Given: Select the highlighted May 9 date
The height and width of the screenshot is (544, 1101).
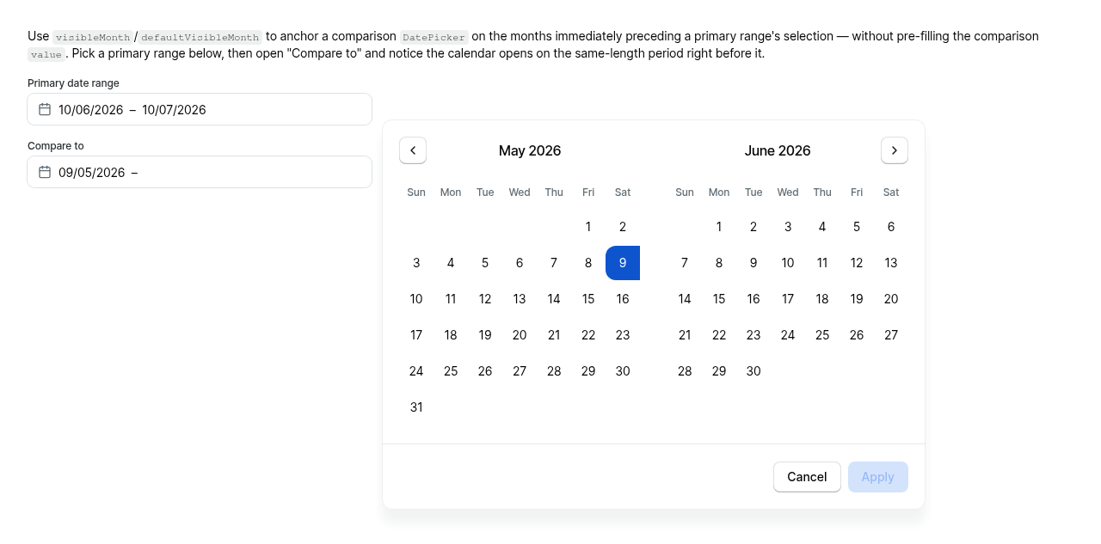Looking at the screenshot, I should pos(623,263).
